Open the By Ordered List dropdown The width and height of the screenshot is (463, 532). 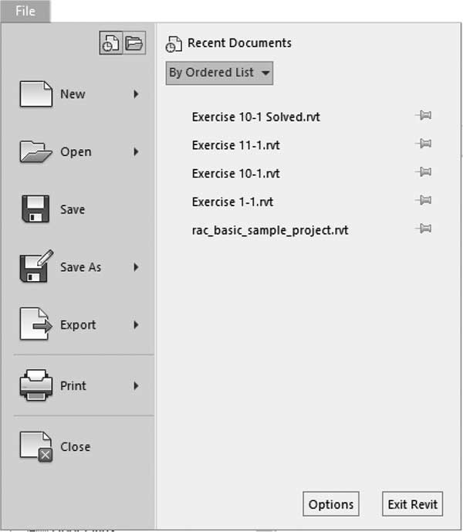(x=219, y=73)
